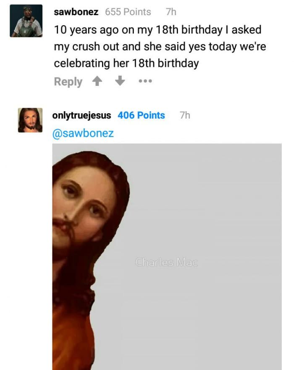Reply to sawbonez's comment
Image resolution: width=294 pixels, height=370 pixels.
tap(68, 82)
